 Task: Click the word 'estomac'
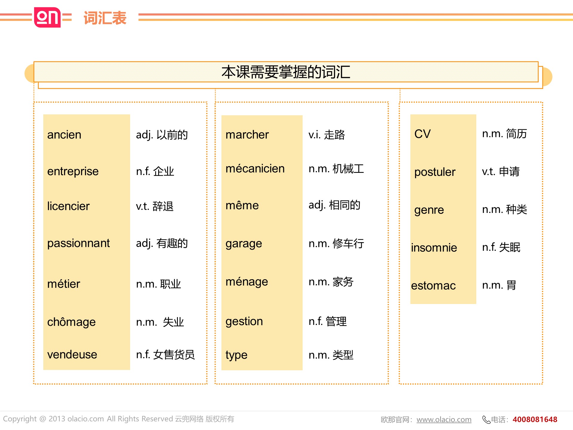pos(433,285)
